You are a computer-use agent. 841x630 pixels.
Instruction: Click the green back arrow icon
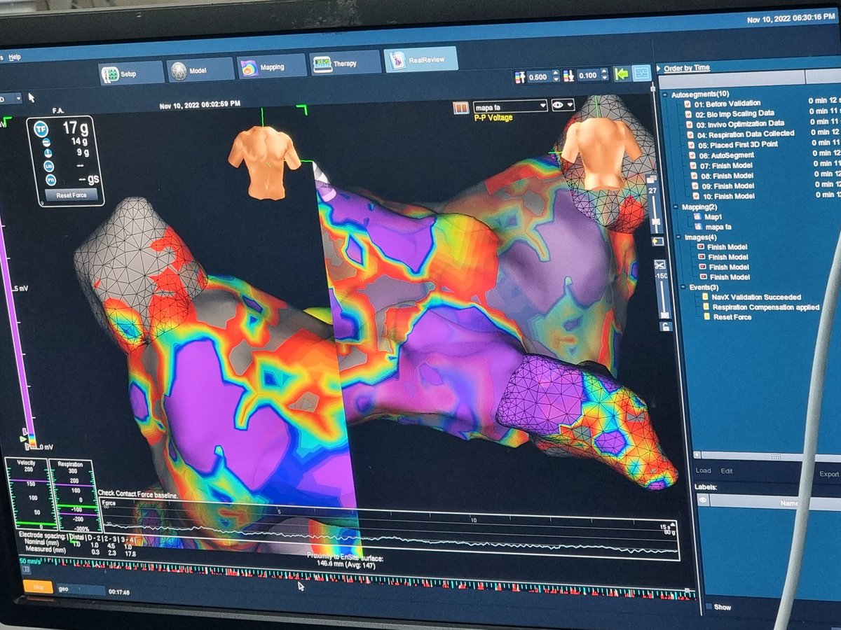[x=621, y=73]
